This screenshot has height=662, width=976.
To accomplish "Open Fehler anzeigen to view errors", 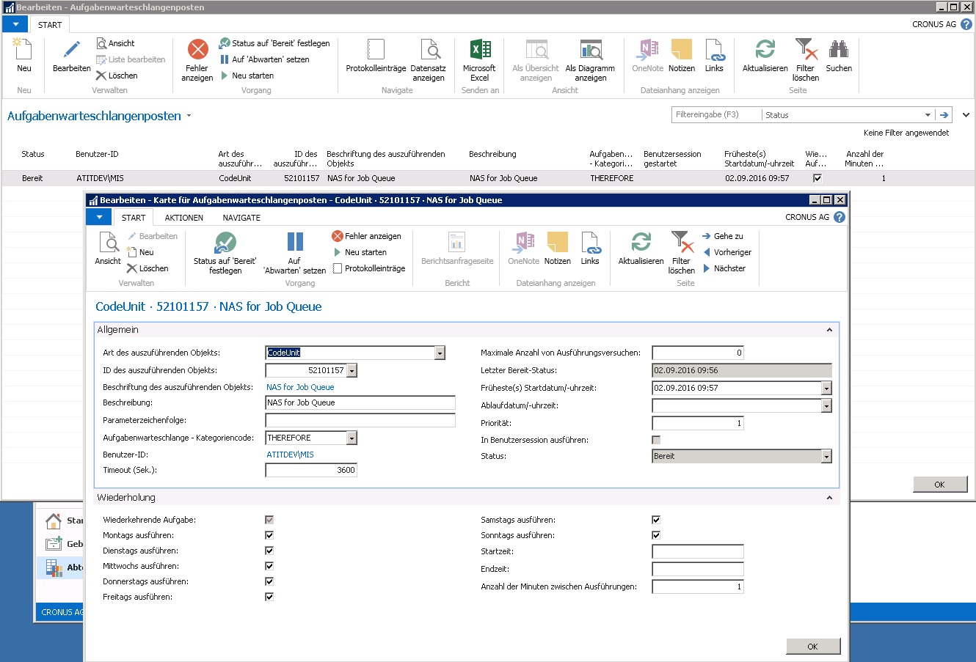I will pyautogui.click(x=197, y=59).
